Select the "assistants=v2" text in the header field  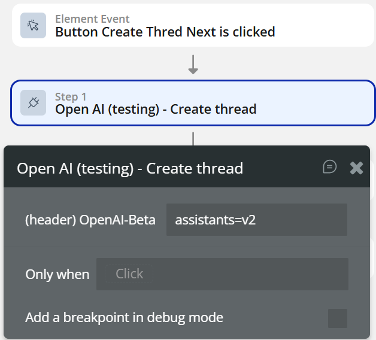(x=207, y=220)
